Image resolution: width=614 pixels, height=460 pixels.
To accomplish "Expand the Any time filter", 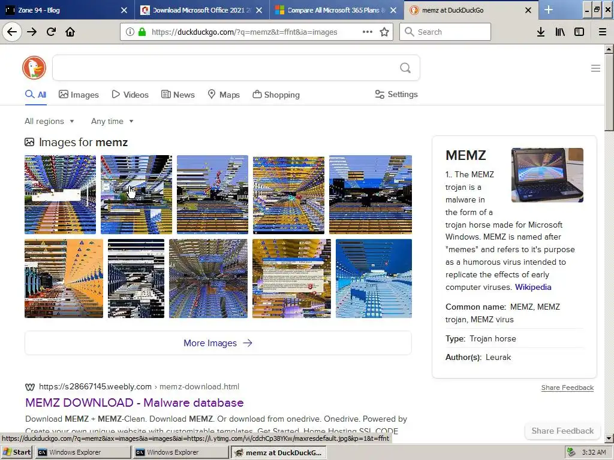I will (112, 121).
